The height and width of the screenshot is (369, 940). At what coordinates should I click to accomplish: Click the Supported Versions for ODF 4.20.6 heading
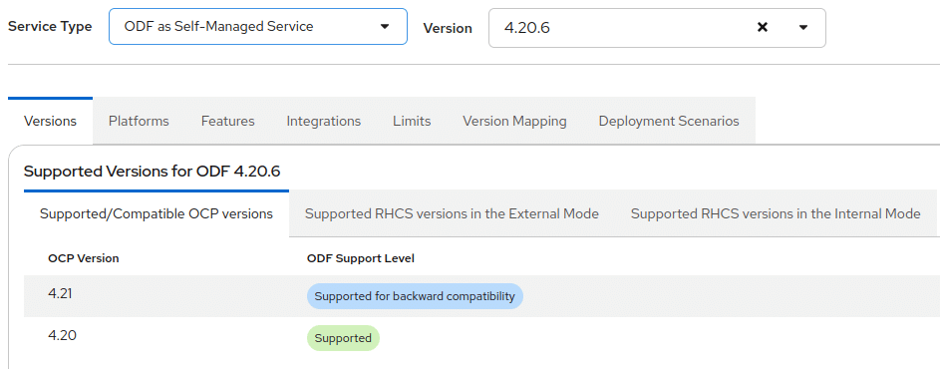(x=153, y=172)
